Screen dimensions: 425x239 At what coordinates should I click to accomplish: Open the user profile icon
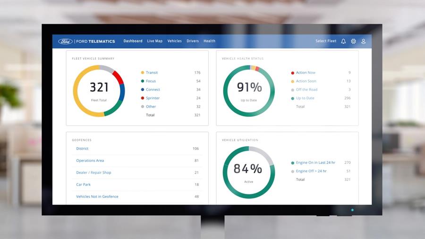364,41
